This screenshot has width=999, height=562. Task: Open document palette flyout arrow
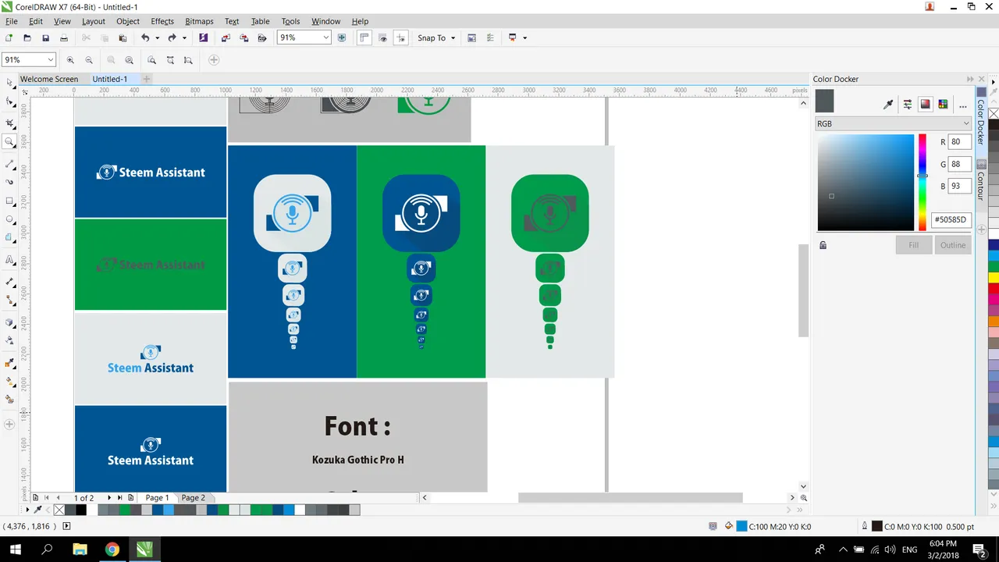click(27, 510)
